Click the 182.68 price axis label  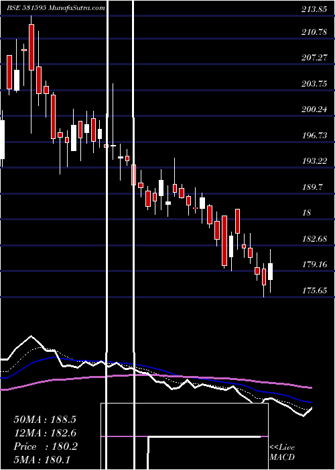pyautogui.click(x=314, y=239)
